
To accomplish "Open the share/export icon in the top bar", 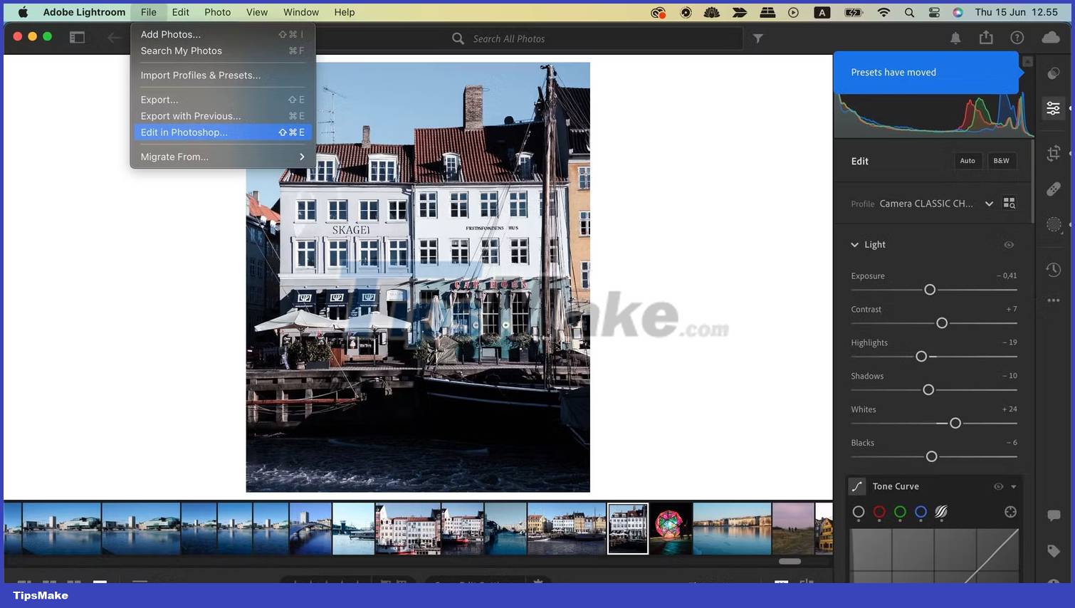I will [x=986, y=38].
